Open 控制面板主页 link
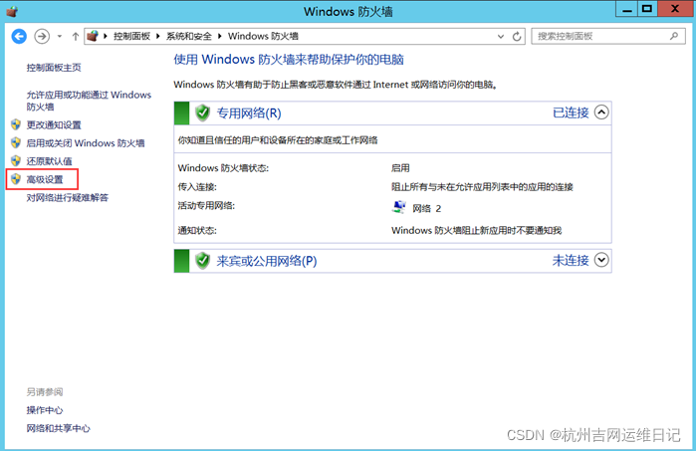This screenshot has height=451, width=696. (54, 68)
